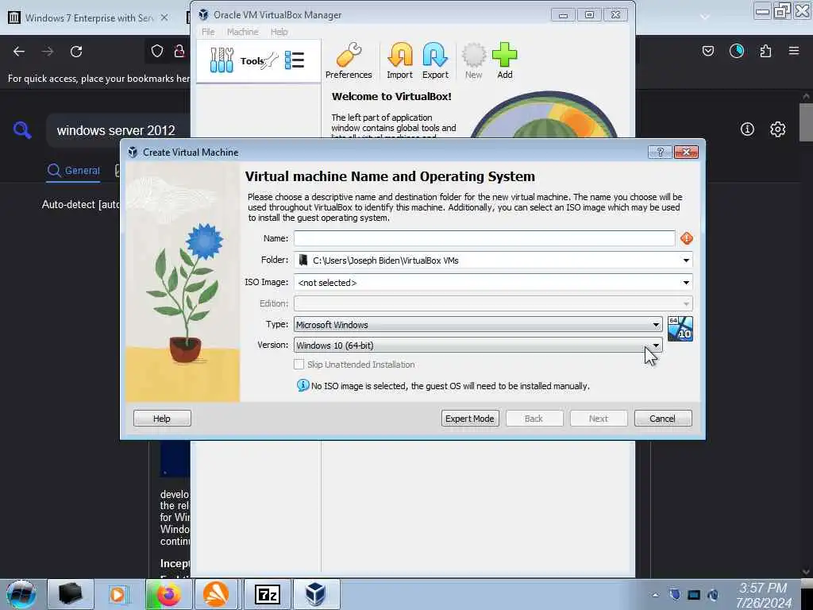Click the disabled Edition dropdown
Screen dimensions: 813x610
(492, 303)
